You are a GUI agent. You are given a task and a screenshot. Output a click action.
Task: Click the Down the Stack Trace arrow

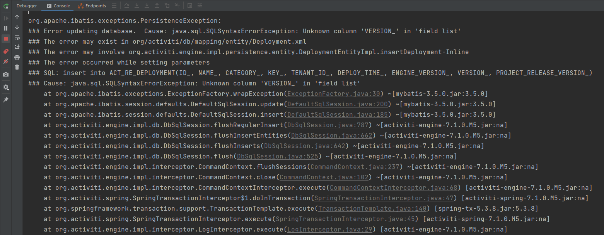[17, 27]
